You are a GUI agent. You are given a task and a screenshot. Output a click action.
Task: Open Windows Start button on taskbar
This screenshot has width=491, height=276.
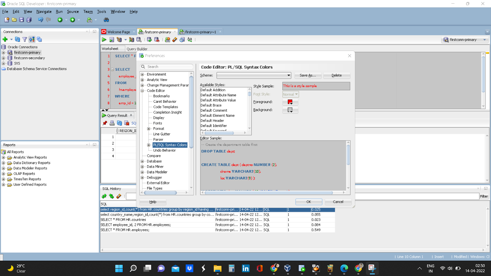click(119, 269)
